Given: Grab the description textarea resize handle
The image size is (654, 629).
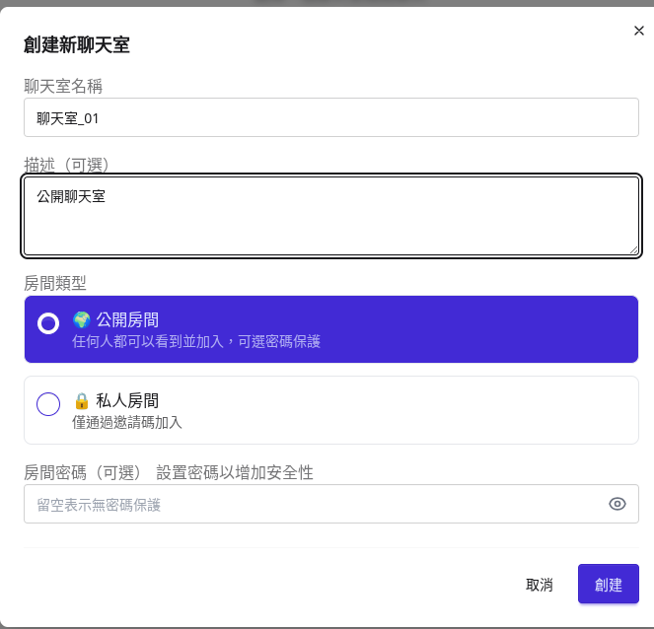Looking at the screenshot, I should click(633, 249).
